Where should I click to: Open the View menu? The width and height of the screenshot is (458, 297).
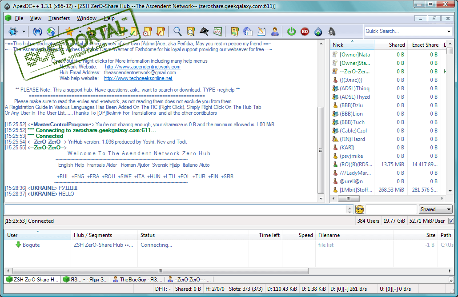[36, 18]
